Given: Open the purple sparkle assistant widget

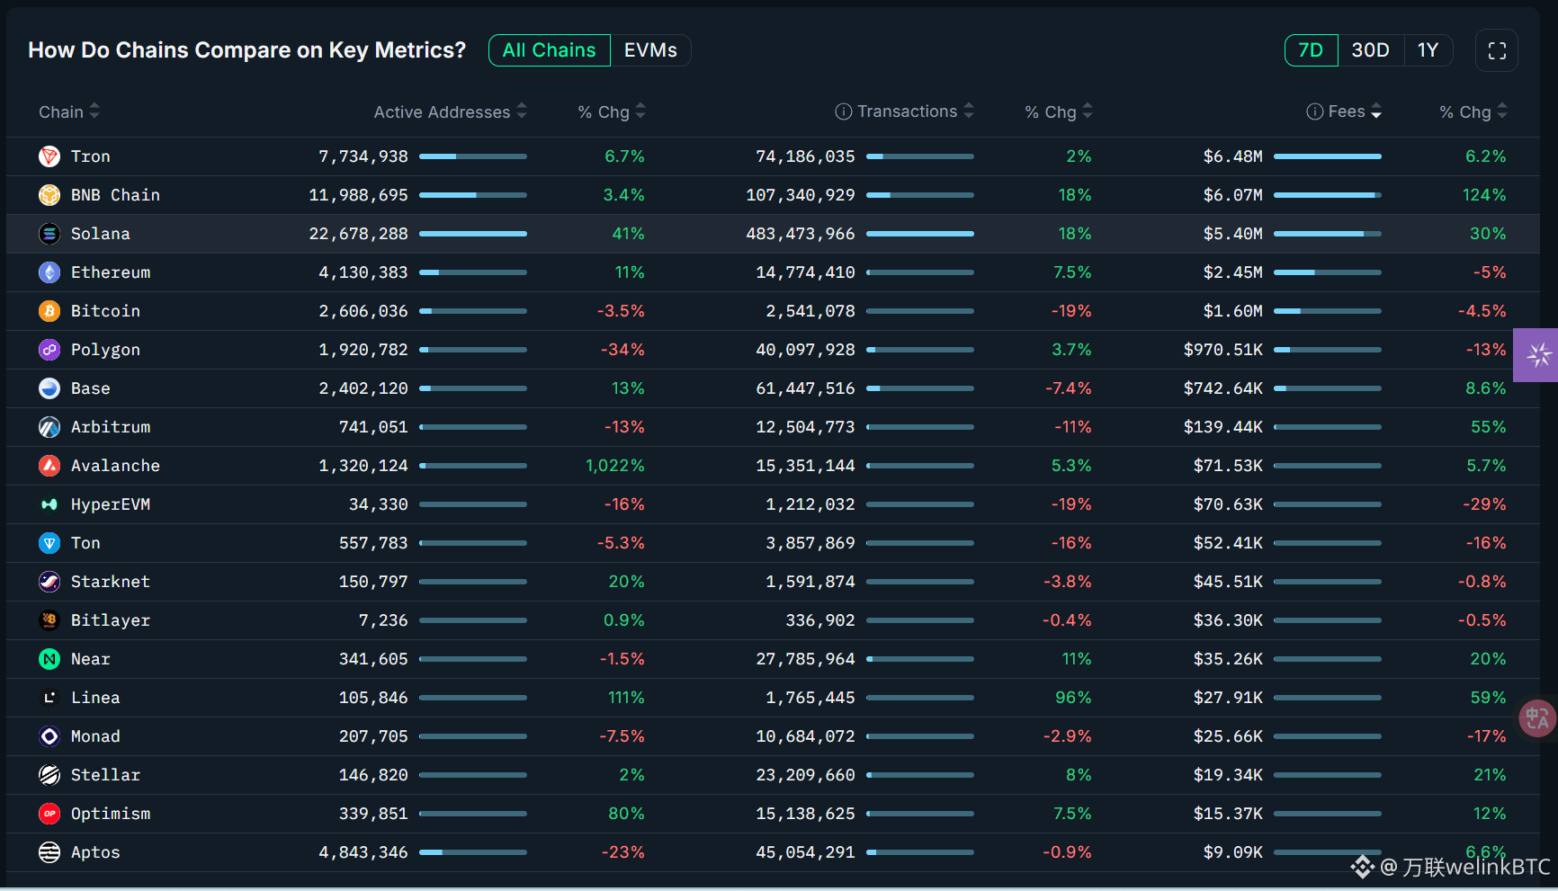Looking at the screenshot, I should point(1536,355).
